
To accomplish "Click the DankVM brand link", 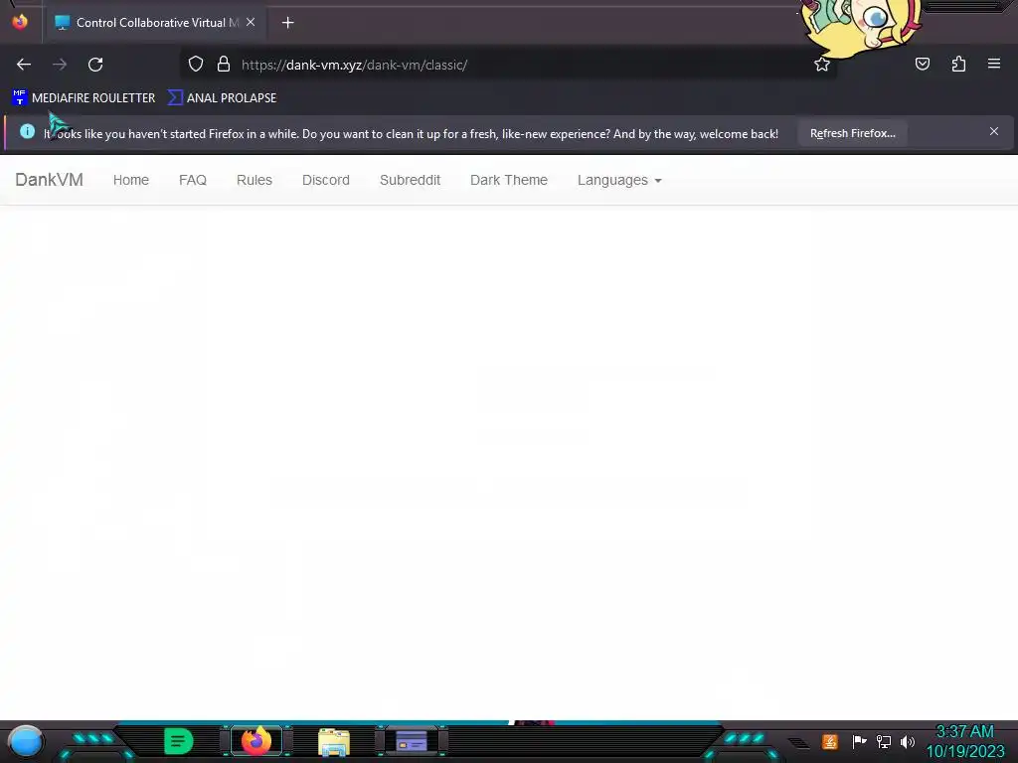I will click(50, 180).
